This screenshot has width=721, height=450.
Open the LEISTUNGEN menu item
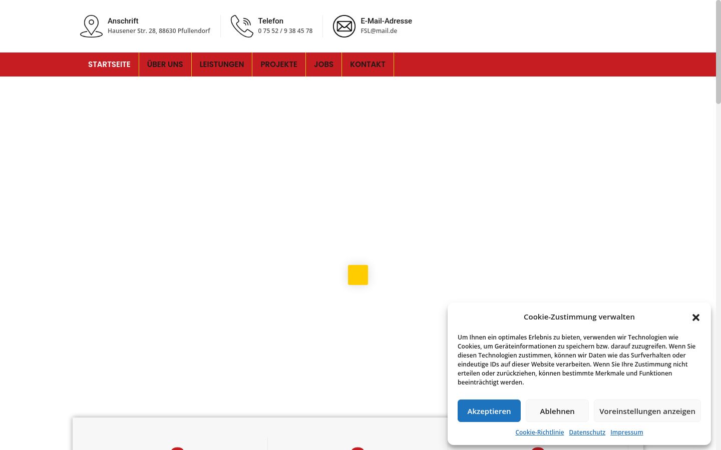(x=222, y=64)
